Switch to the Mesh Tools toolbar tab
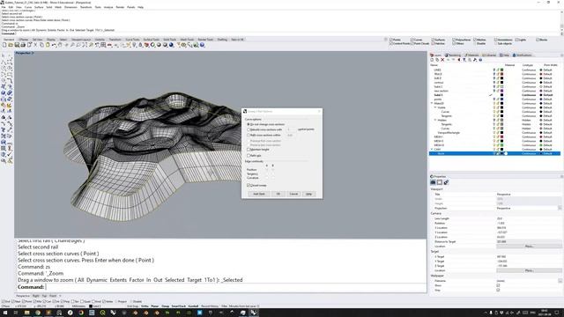This screenshot has width=564, height=317. point(187,40)
